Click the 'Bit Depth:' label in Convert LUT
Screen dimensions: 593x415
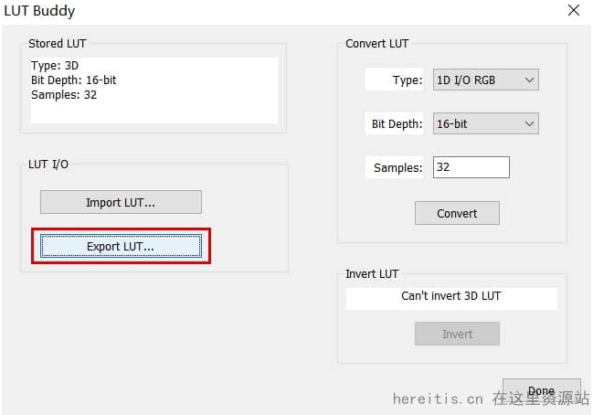(x=397, y=124)
